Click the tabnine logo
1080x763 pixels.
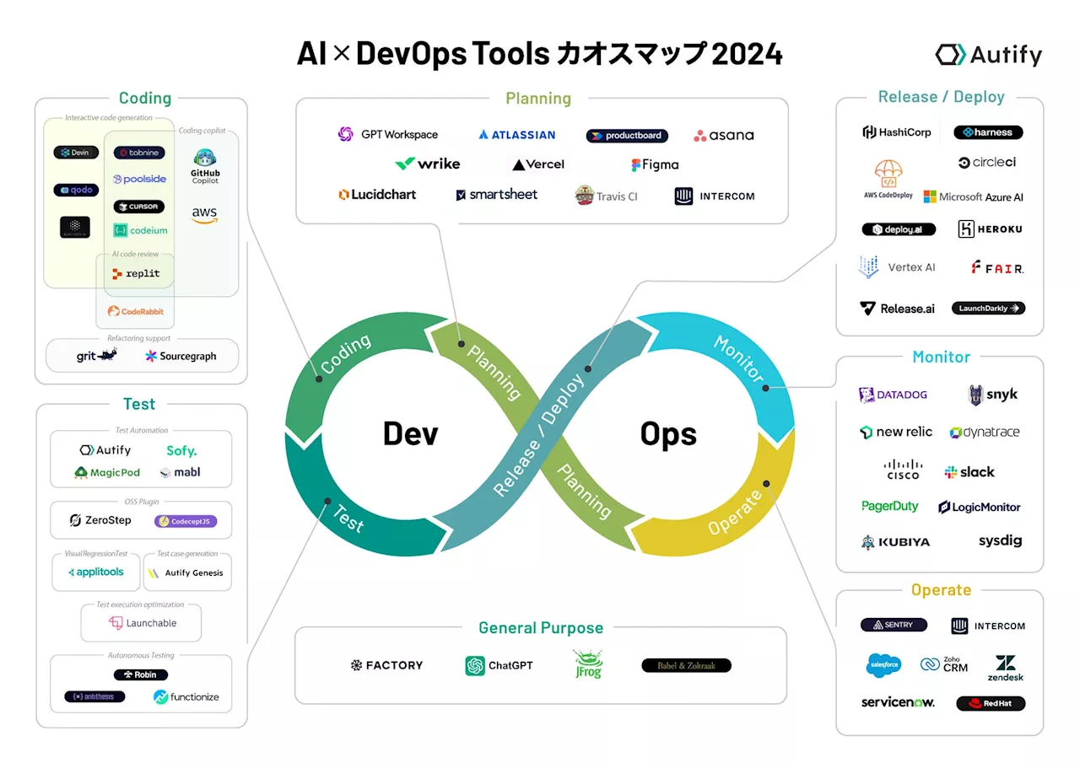click(x=139, y=153)
